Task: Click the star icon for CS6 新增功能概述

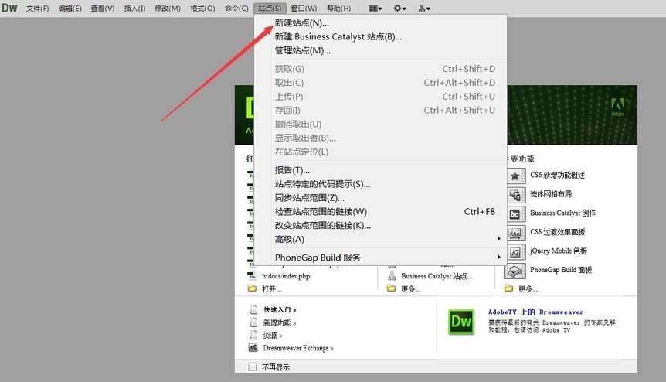Action: point(515,176)
